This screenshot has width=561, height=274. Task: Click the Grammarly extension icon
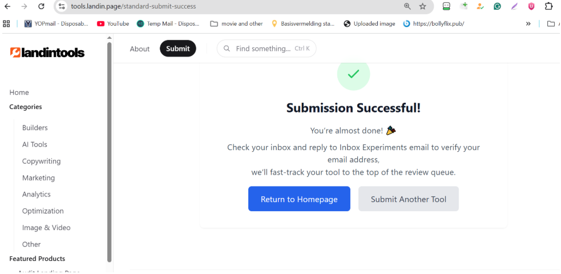[x=498, y=6]
